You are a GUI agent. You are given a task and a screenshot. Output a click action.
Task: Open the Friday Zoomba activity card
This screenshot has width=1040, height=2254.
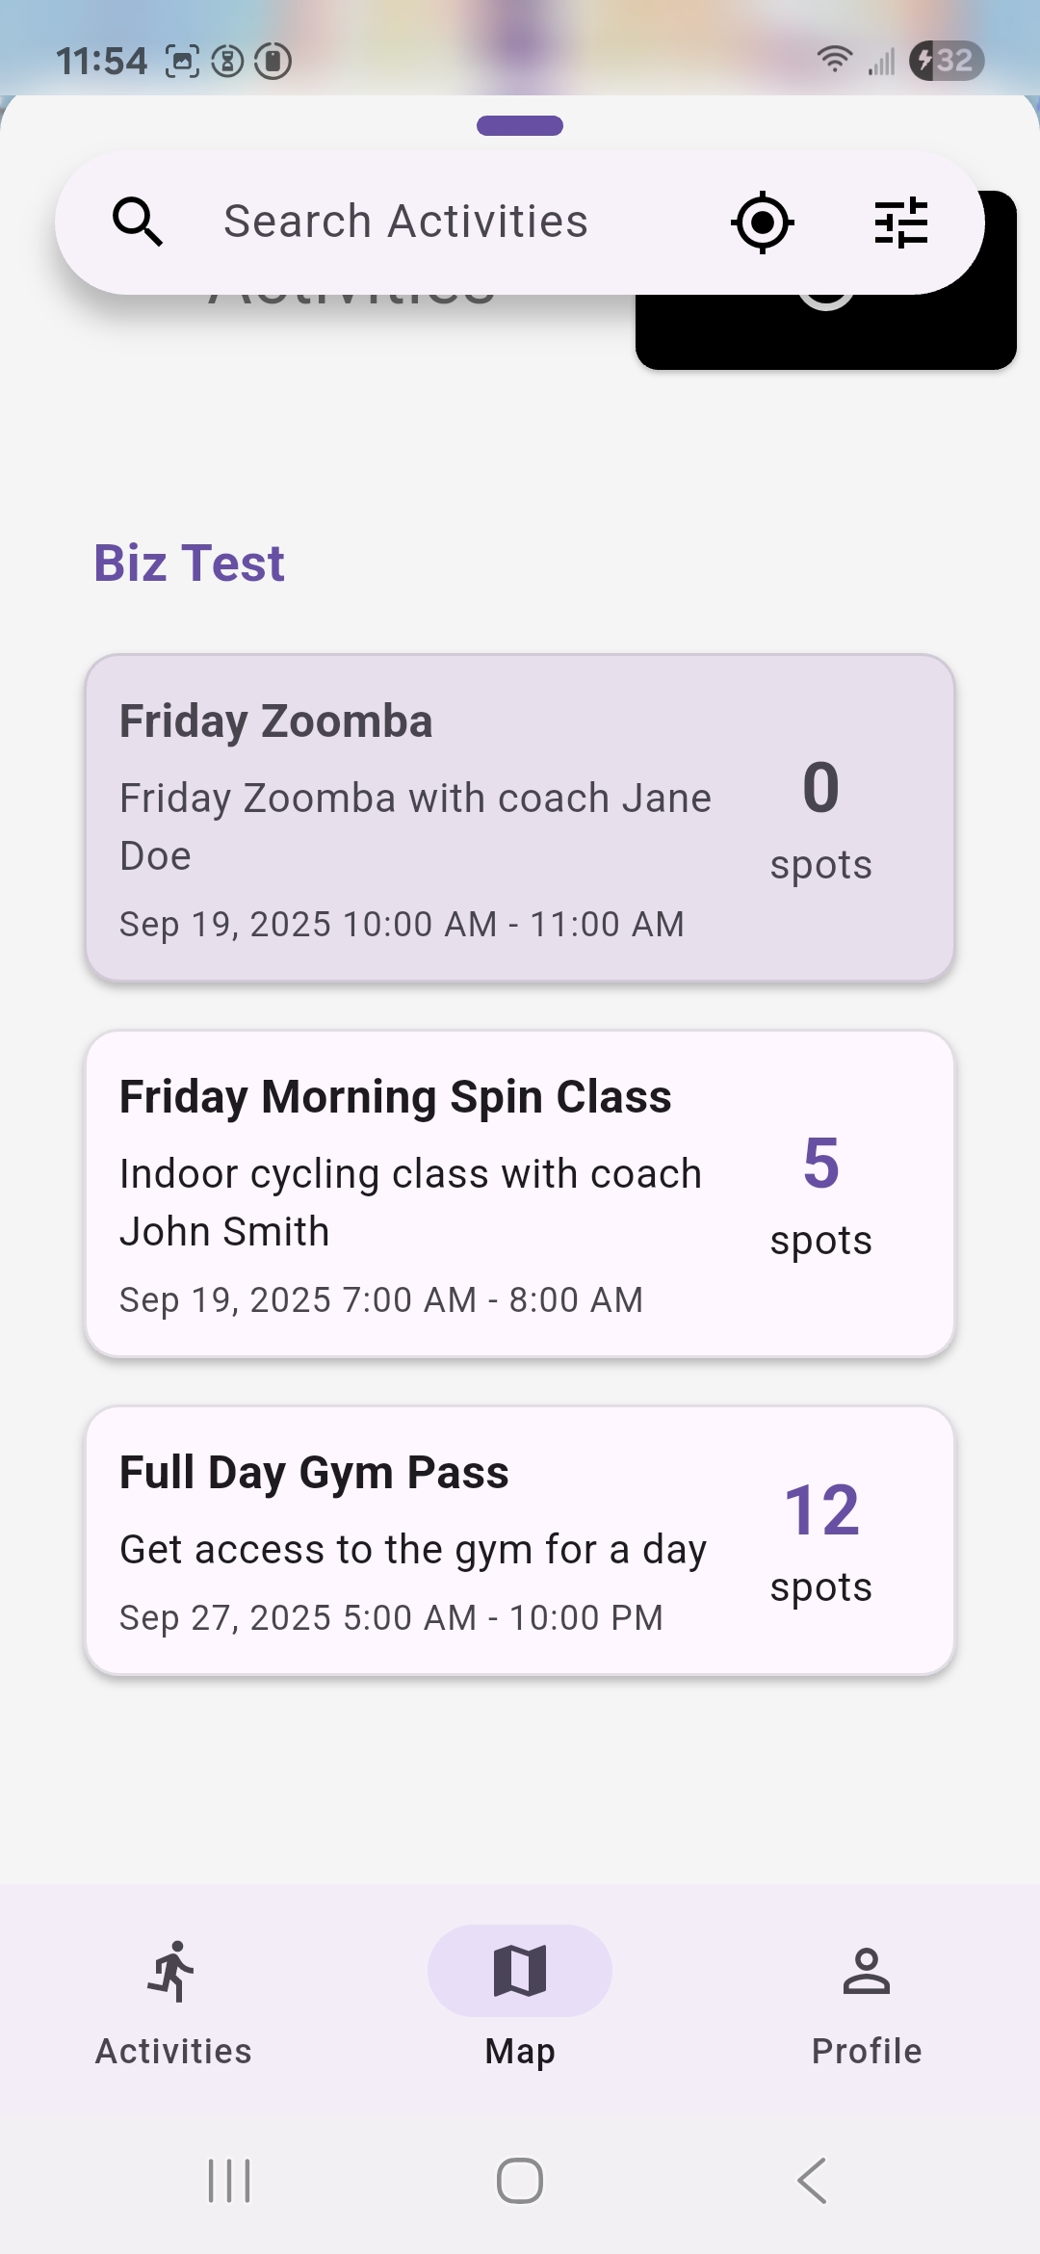(520, 819)
